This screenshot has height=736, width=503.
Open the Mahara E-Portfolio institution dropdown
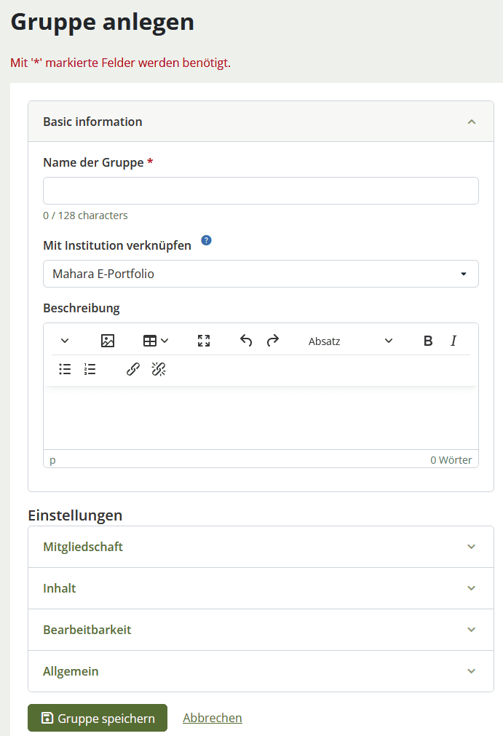click(261, 274)
